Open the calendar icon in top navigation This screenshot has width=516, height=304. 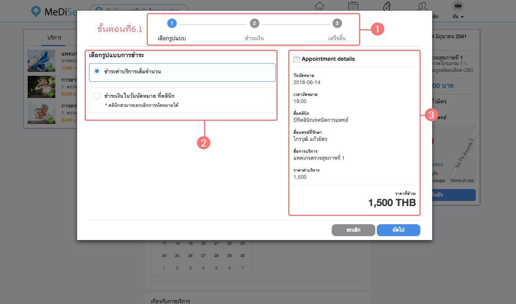[x=353, y=7]
